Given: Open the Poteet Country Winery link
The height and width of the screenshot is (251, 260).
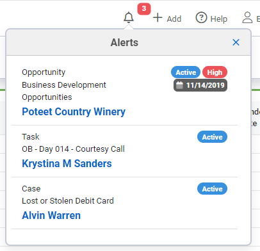Looking at the screenshot, I should (74, 111).
